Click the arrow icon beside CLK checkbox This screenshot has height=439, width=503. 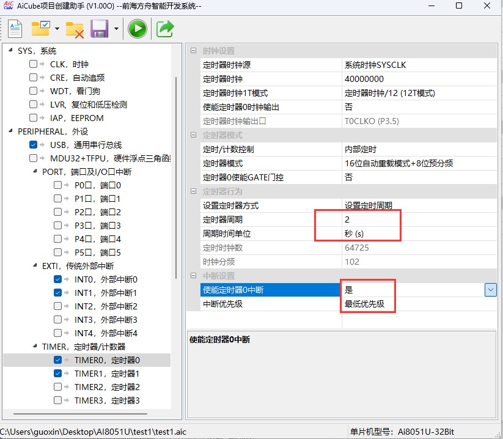point(42,64)
